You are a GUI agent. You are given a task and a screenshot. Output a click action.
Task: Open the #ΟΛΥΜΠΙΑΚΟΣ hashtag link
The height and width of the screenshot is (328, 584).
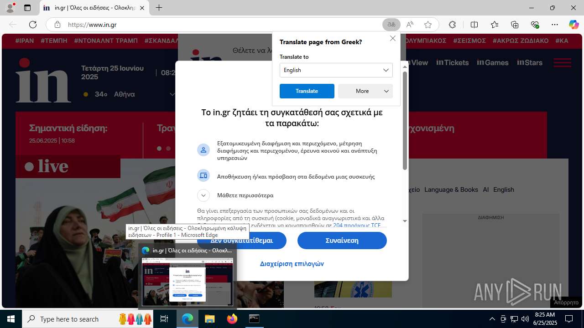click(x=425, y=41)
